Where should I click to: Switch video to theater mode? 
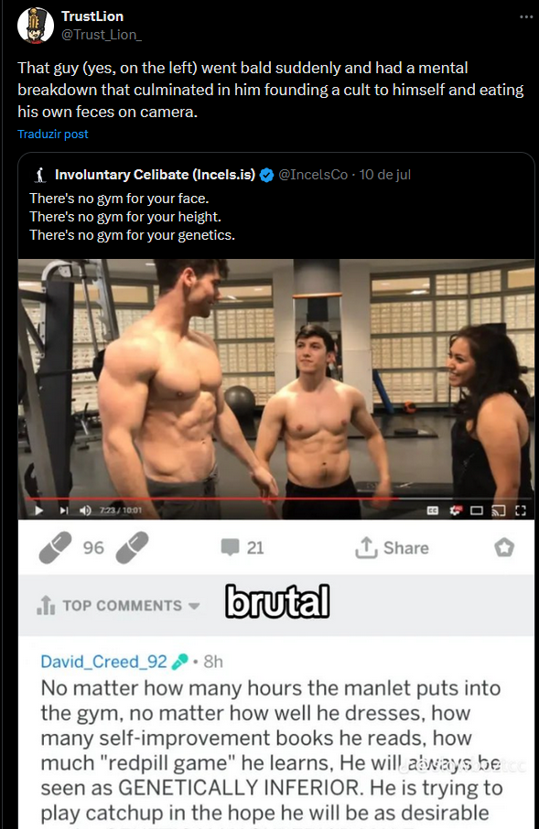coord(477,511)
